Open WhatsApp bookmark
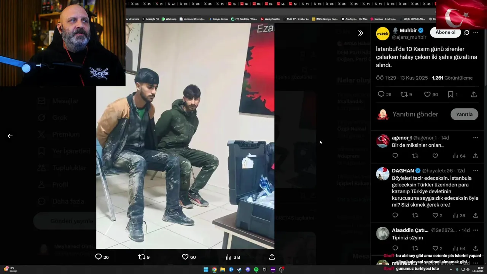The width and height of the screenshot is (487, 274). point(169,19)
